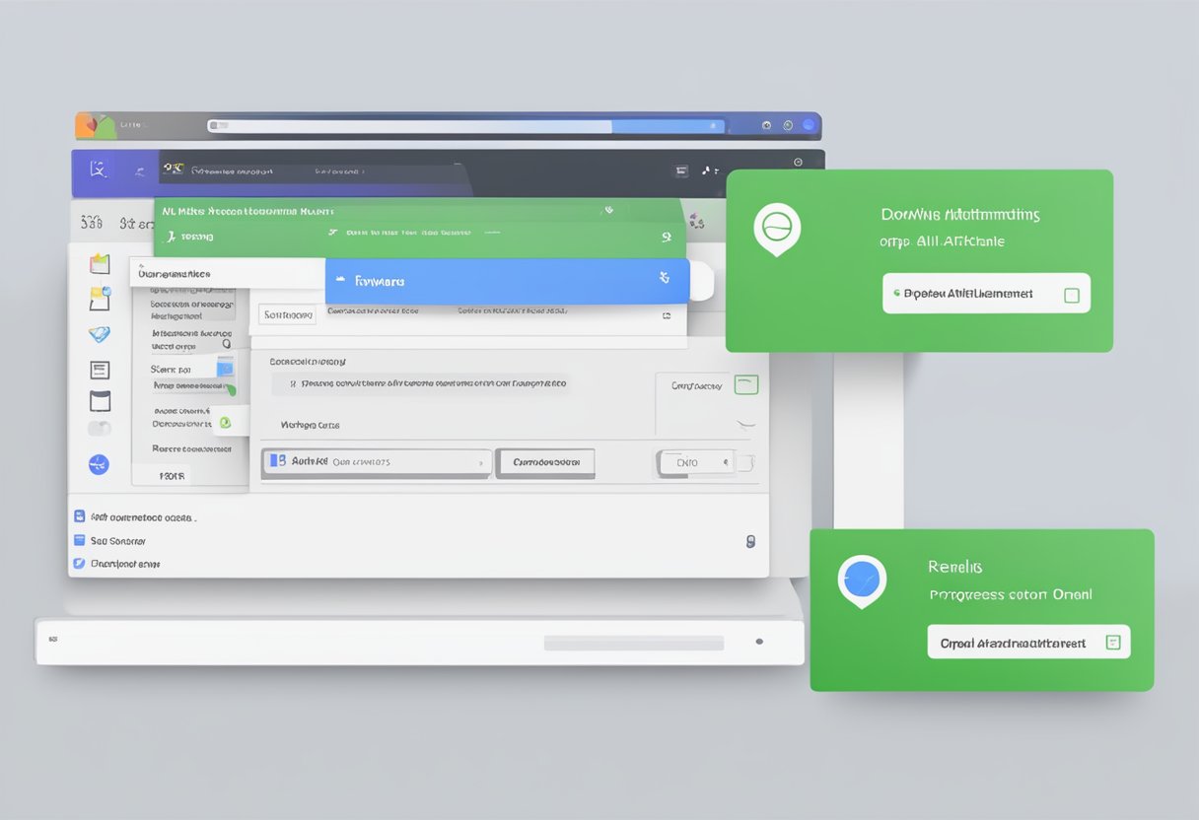Screen dimensions: 1199x820
Task: Expand the small Chio dropdown
Action: coord(696,462)
